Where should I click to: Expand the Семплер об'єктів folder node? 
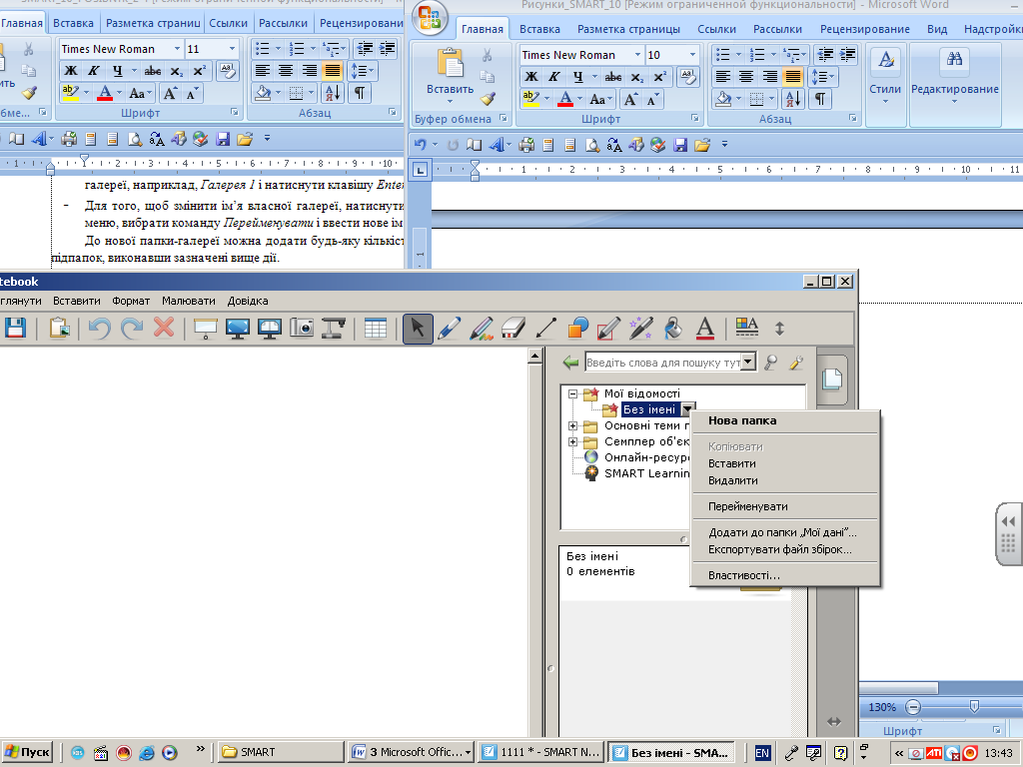[x=572, y=441]
